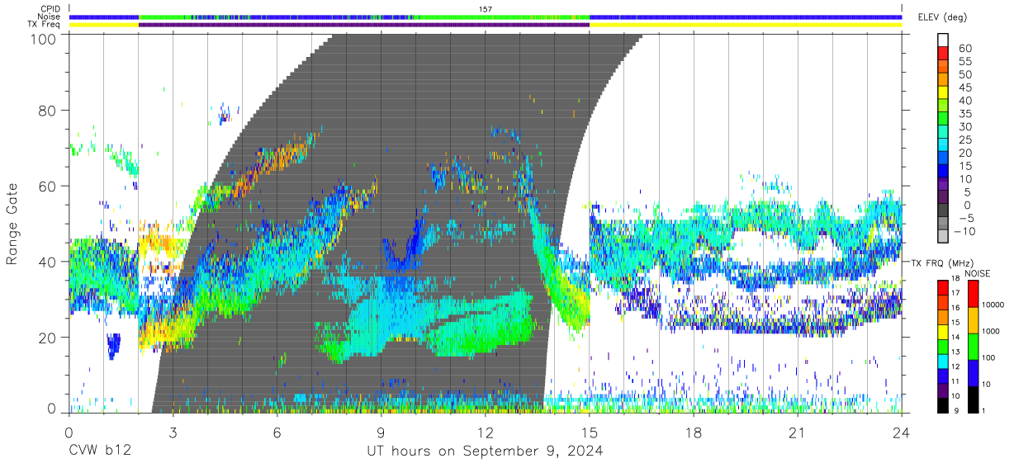This screenshot has width=1014, height=468.
Task: Click the cyan band between 20 and 25 on the ELEV bar
Action: 943,145
